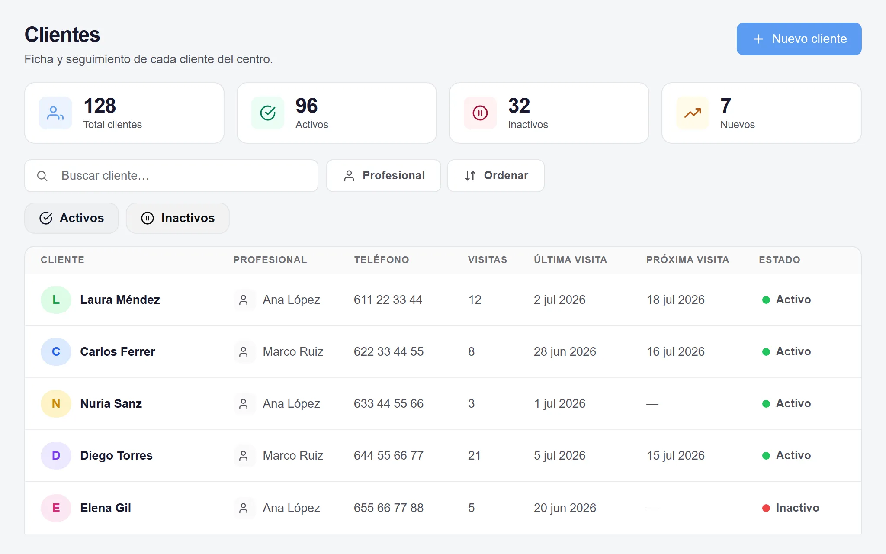Click the Última visita column header
Screen dimensions: 886x554
[x=570, y=260]
